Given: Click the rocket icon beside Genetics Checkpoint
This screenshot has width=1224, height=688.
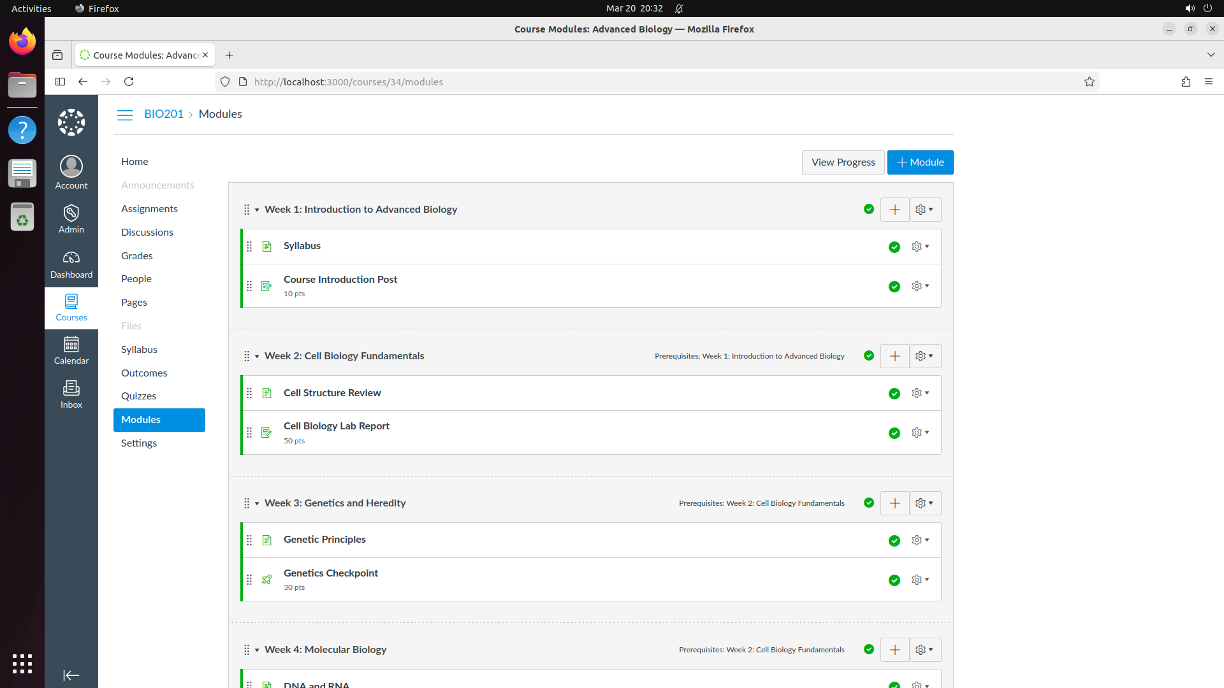Looking at the screenshot, I should coord(266,580).
